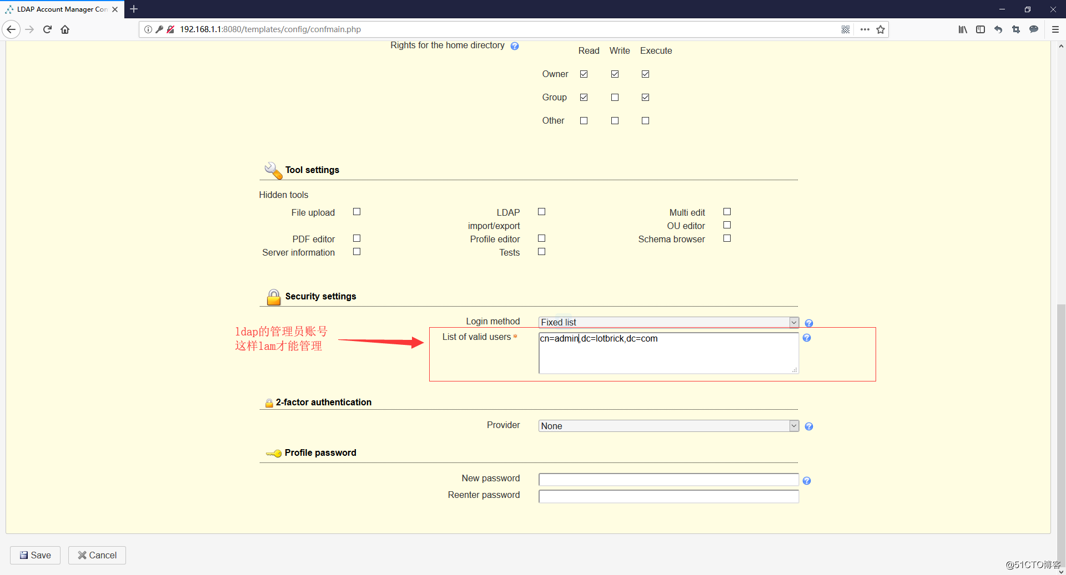Open help for 2-factor Provider
The image size is (1066, 575).
[809, 426]
